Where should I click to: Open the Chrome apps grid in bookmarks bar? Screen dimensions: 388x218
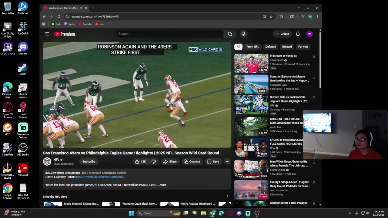click(44, 24)
